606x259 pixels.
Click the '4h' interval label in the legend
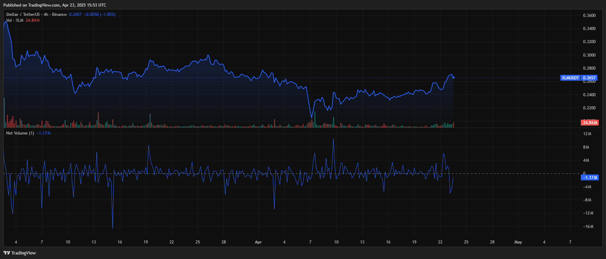tap(46, 14)
